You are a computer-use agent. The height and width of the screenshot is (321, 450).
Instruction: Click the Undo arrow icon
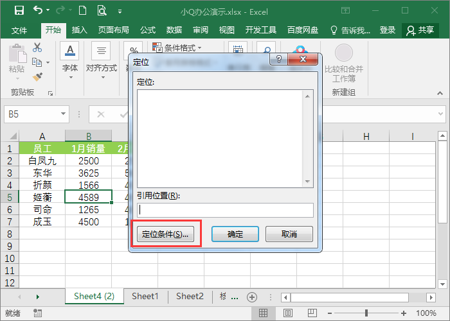click(38, 10)
